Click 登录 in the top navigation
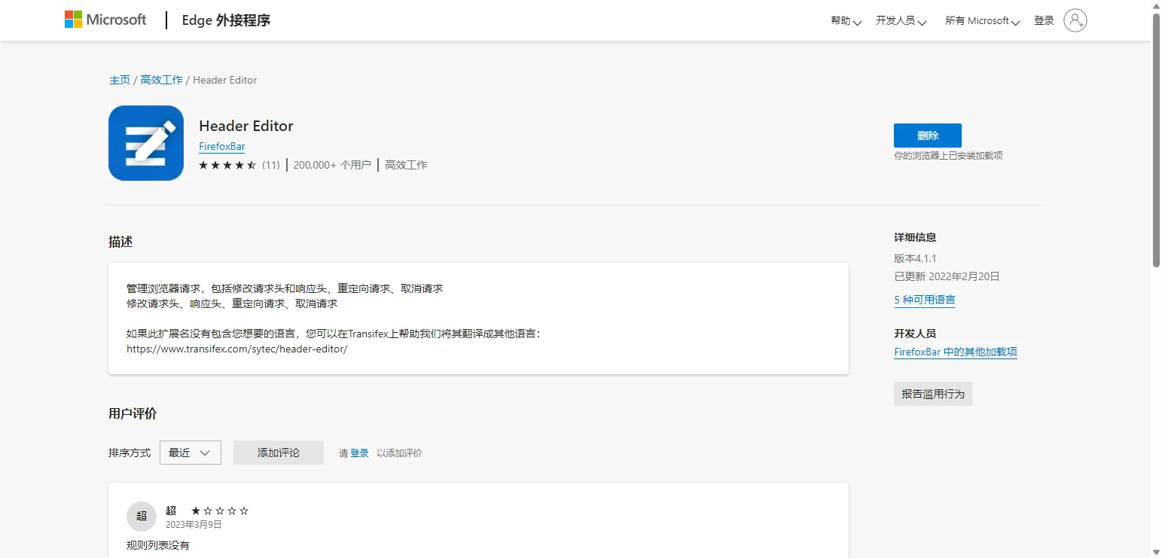1162x558 pixels. click(1044, 21)
